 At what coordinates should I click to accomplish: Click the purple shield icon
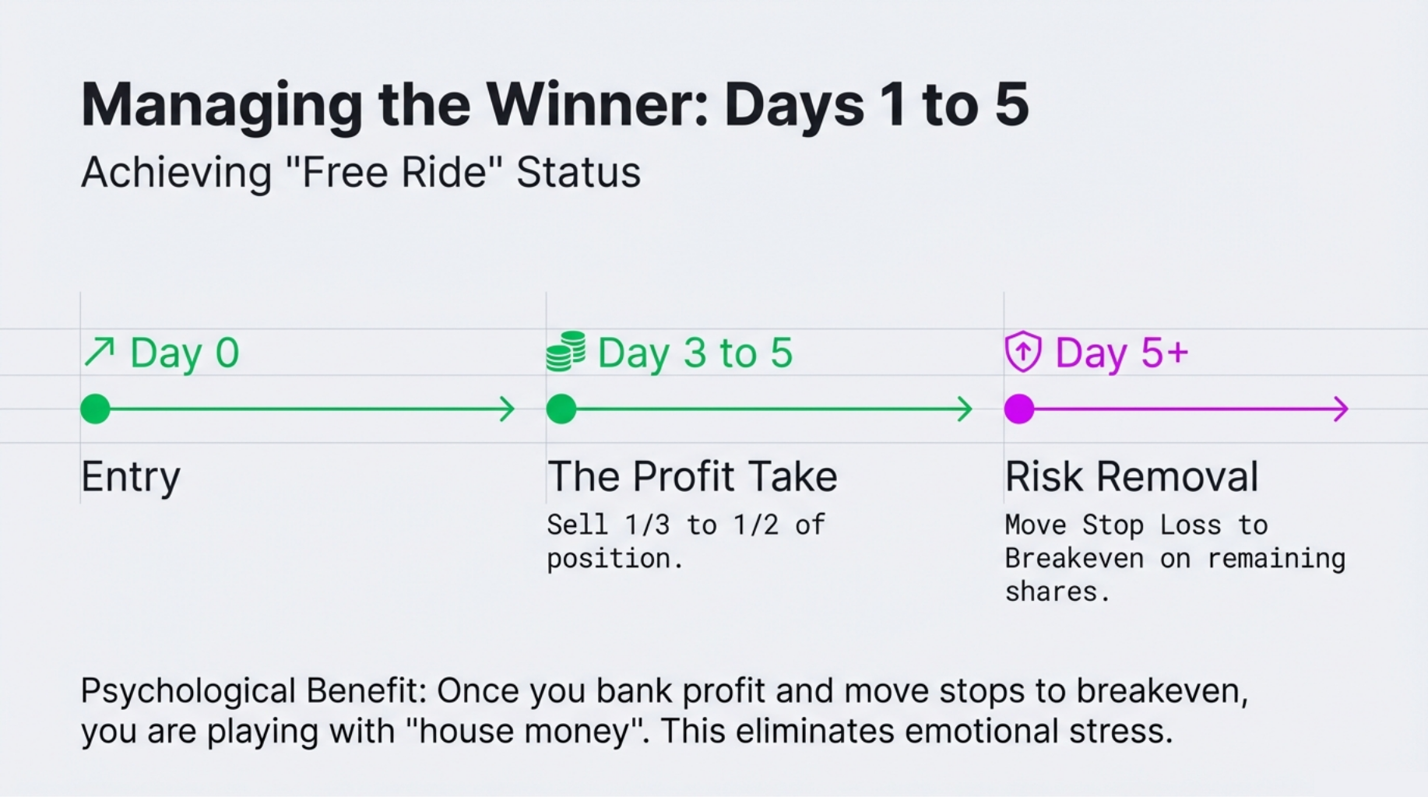click(x=1022, y=352)
